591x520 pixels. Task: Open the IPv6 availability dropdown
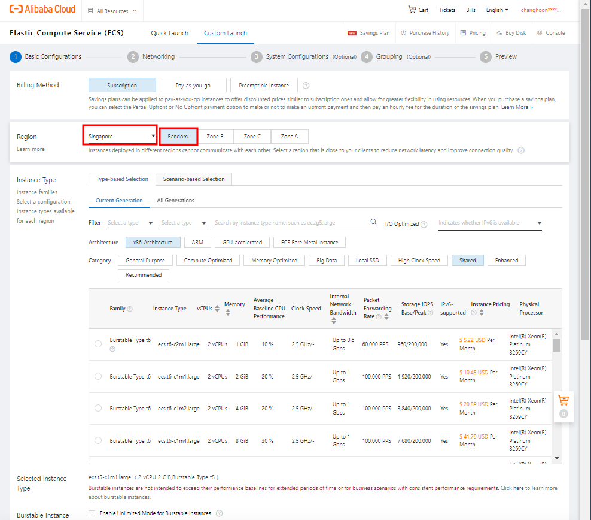pyautogui.click(x=490, y=223)
